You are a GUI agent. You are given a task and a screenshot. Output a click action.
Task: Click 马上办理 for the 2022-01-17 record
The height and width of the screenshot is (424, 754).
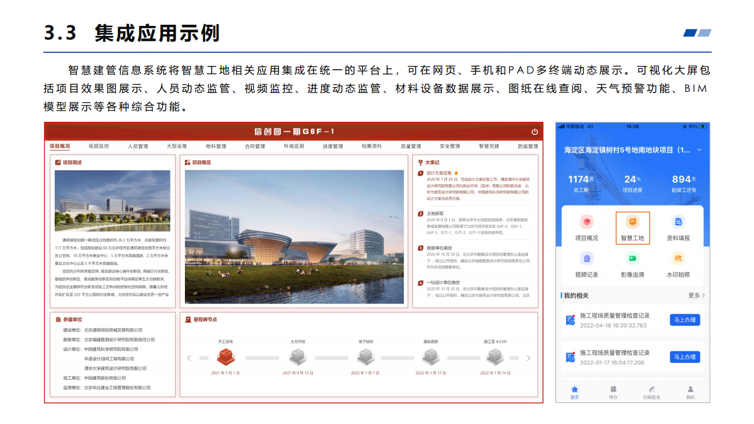click(x=684, y=357)
